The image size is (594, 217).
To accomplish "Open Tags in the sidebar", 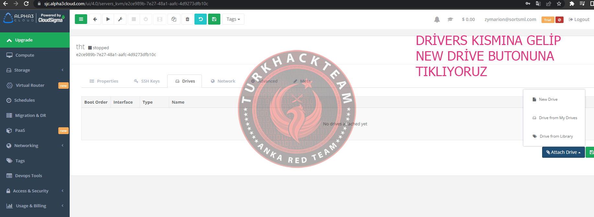I will pyautogui.click(x=35, y=161).
